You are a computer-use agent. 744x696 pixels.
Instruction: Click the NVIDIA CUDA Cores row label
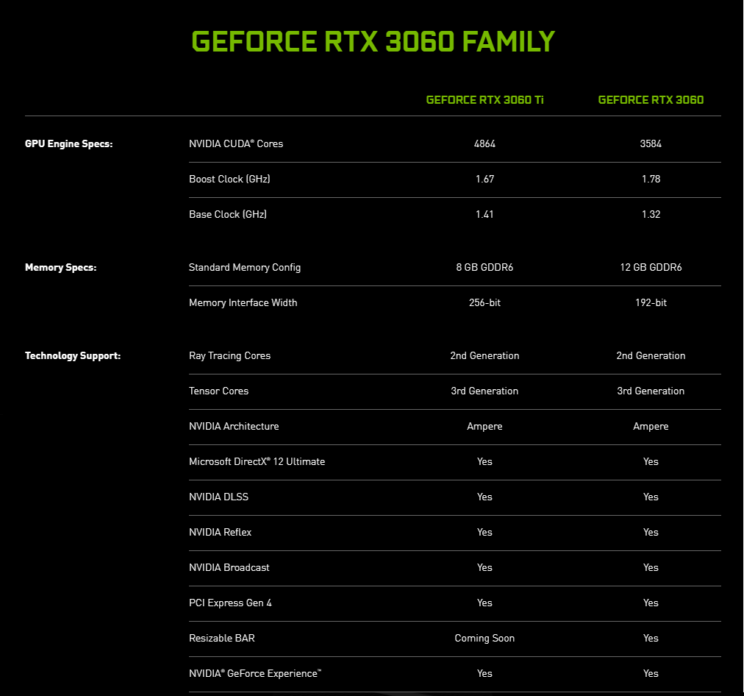235,144
